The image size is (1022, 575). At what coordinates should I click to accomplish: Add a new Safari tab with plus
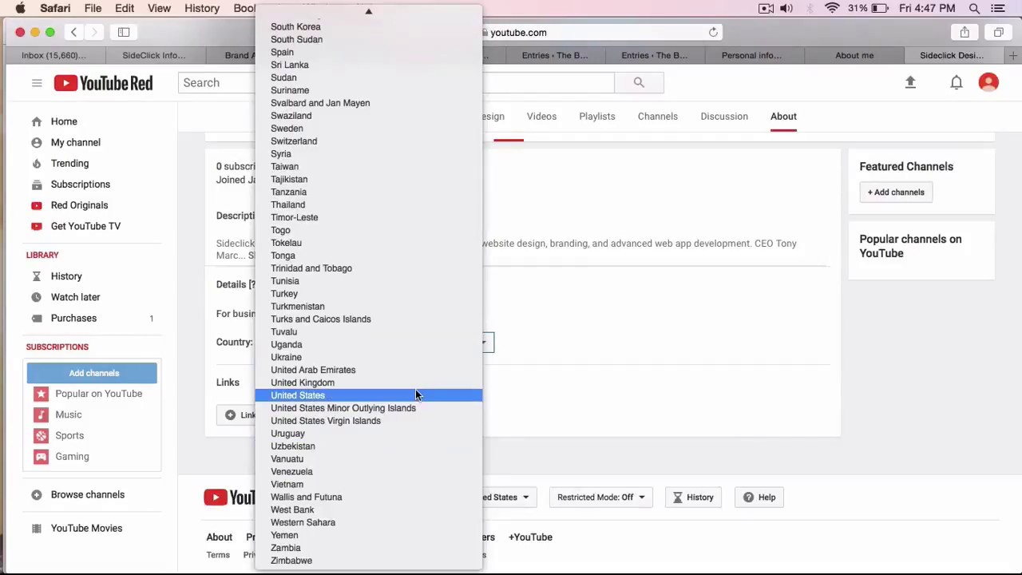click(1012, 55)
